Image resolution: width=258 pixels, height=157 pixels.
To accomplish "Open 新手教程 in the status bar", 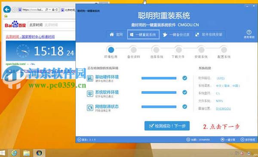I will [x=248, y=139].
